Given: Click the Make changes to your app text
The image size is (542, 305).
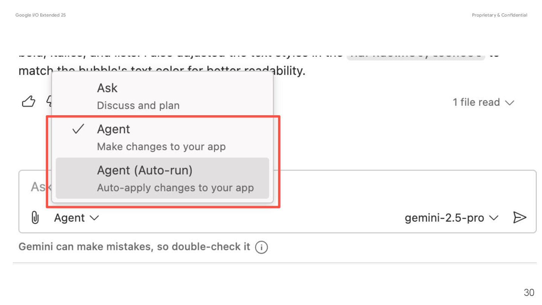Looking at the screenshot, I should (161, 146).
